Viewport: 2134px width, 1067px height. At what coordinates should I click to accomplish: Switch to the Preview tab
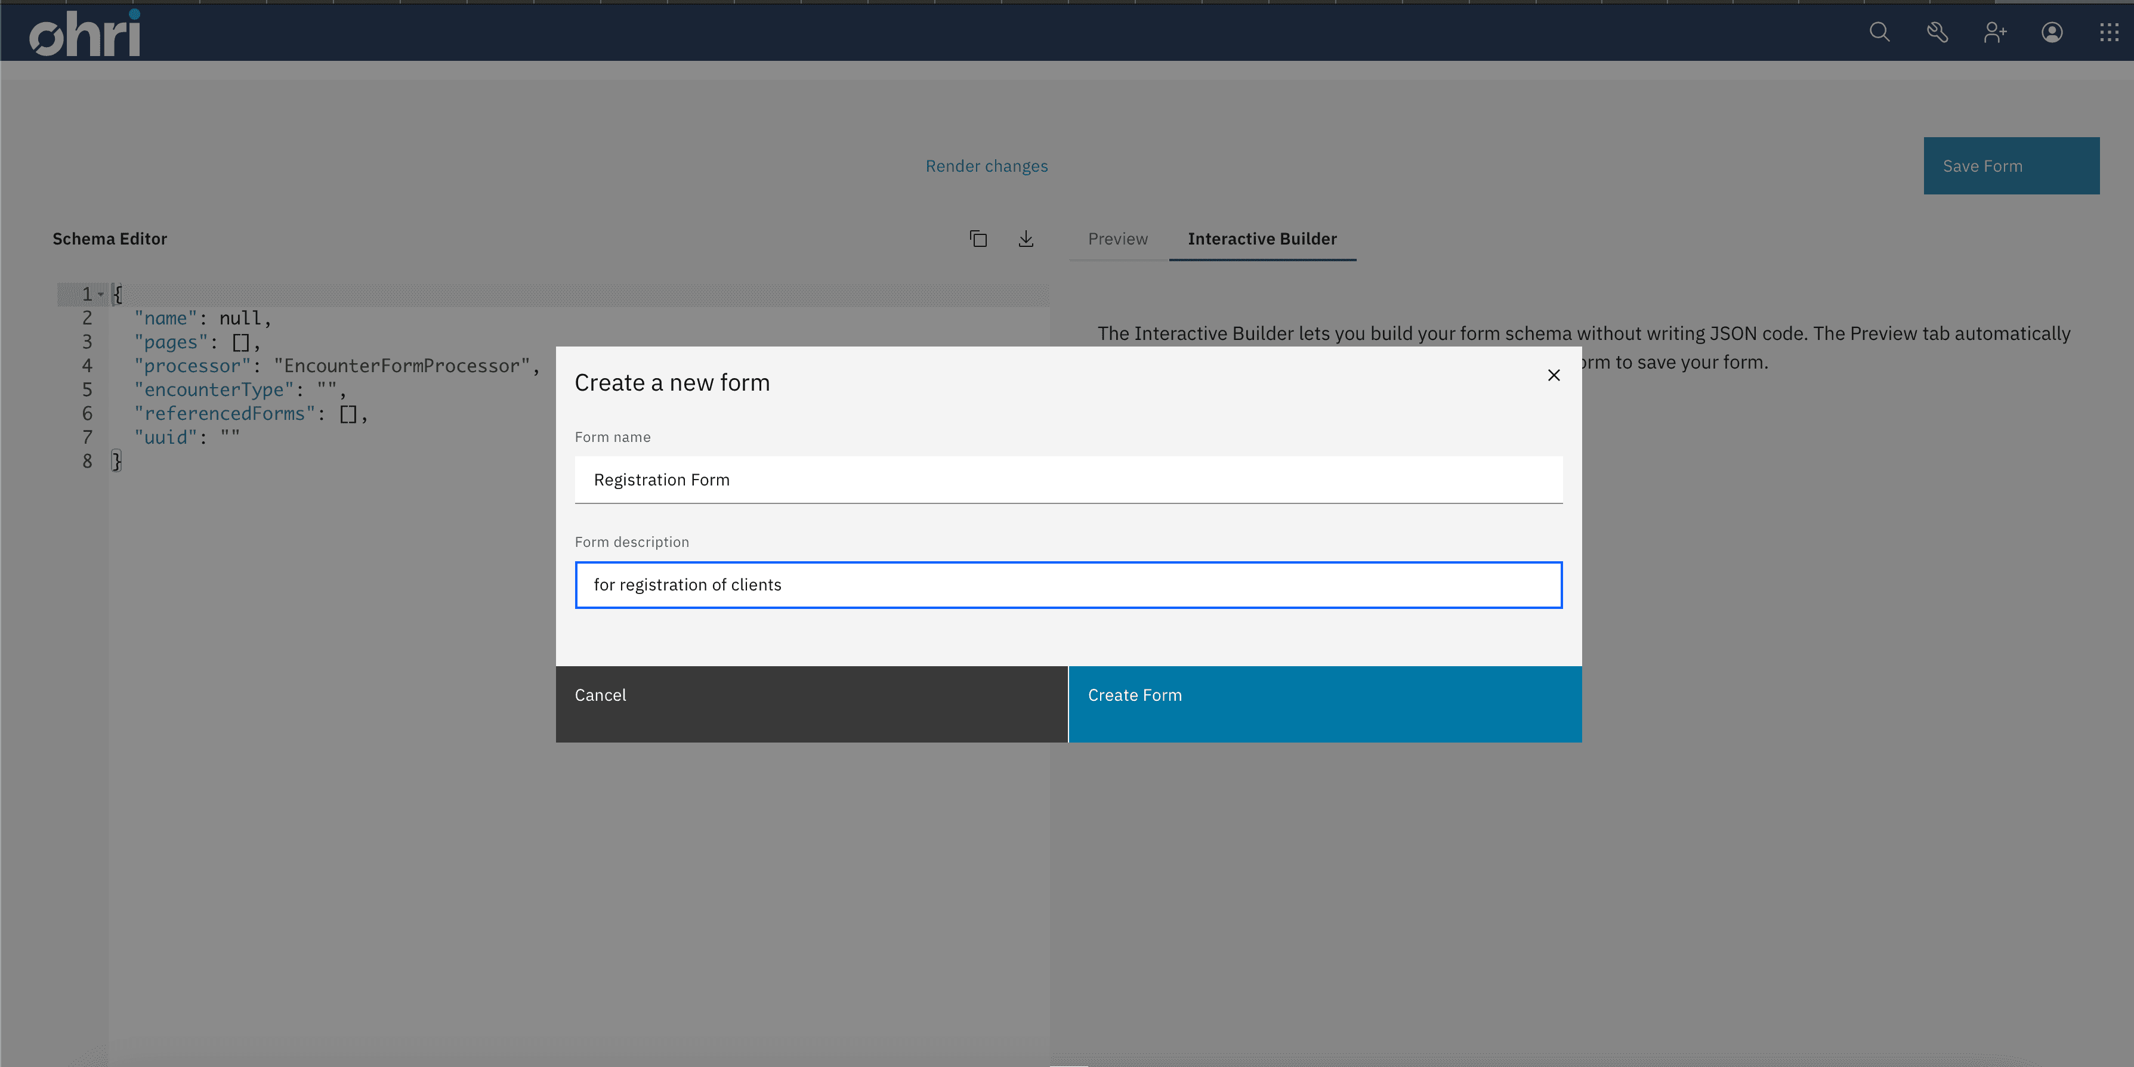[x=1116, y=238]
